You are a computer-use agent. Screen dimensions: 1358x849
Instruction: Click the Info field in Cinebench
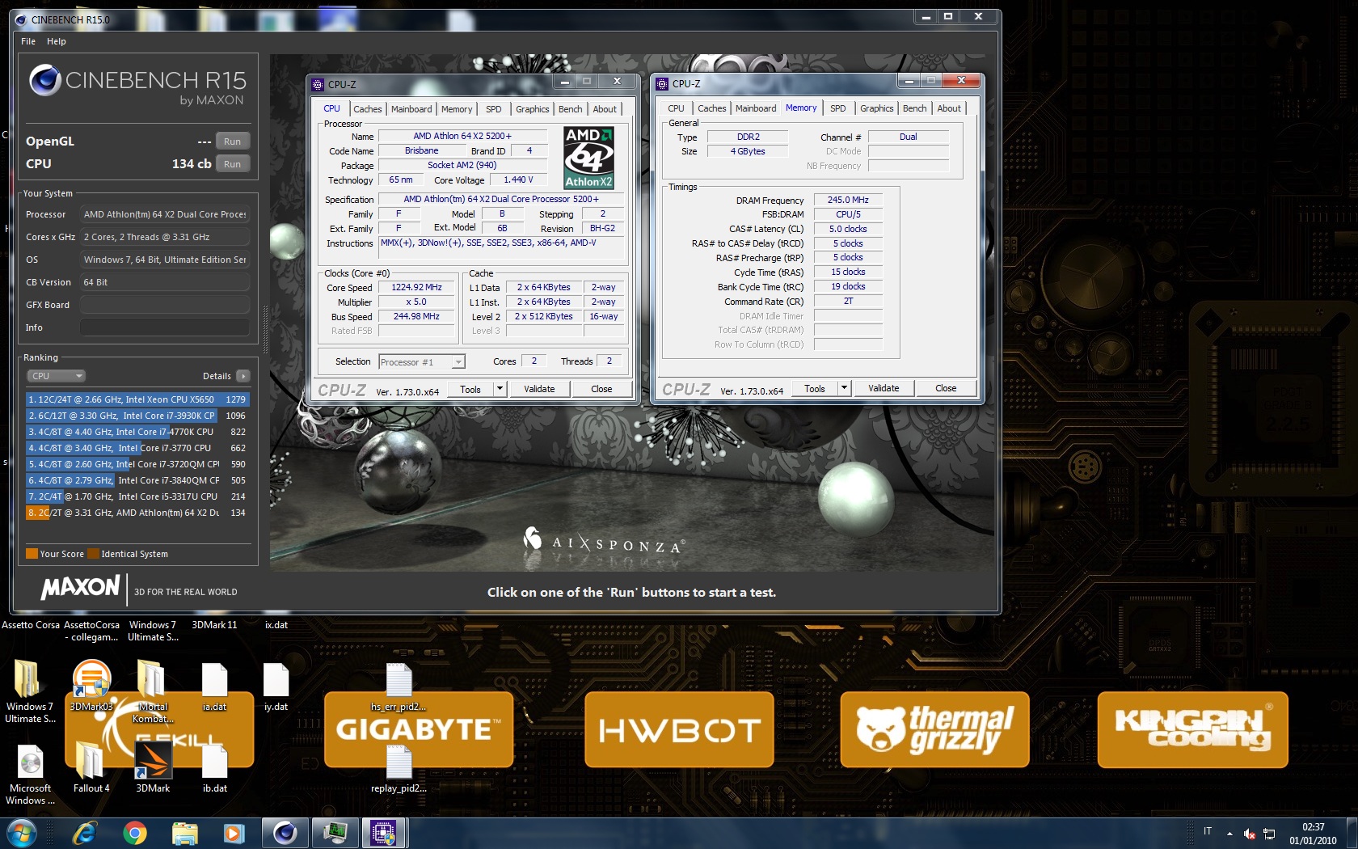pos(164,327)
